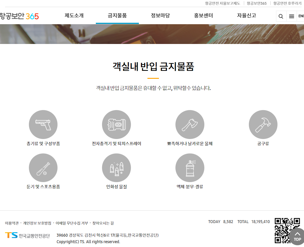
Task: Click the 개인정보 보호방침 link
Action: 36,224
